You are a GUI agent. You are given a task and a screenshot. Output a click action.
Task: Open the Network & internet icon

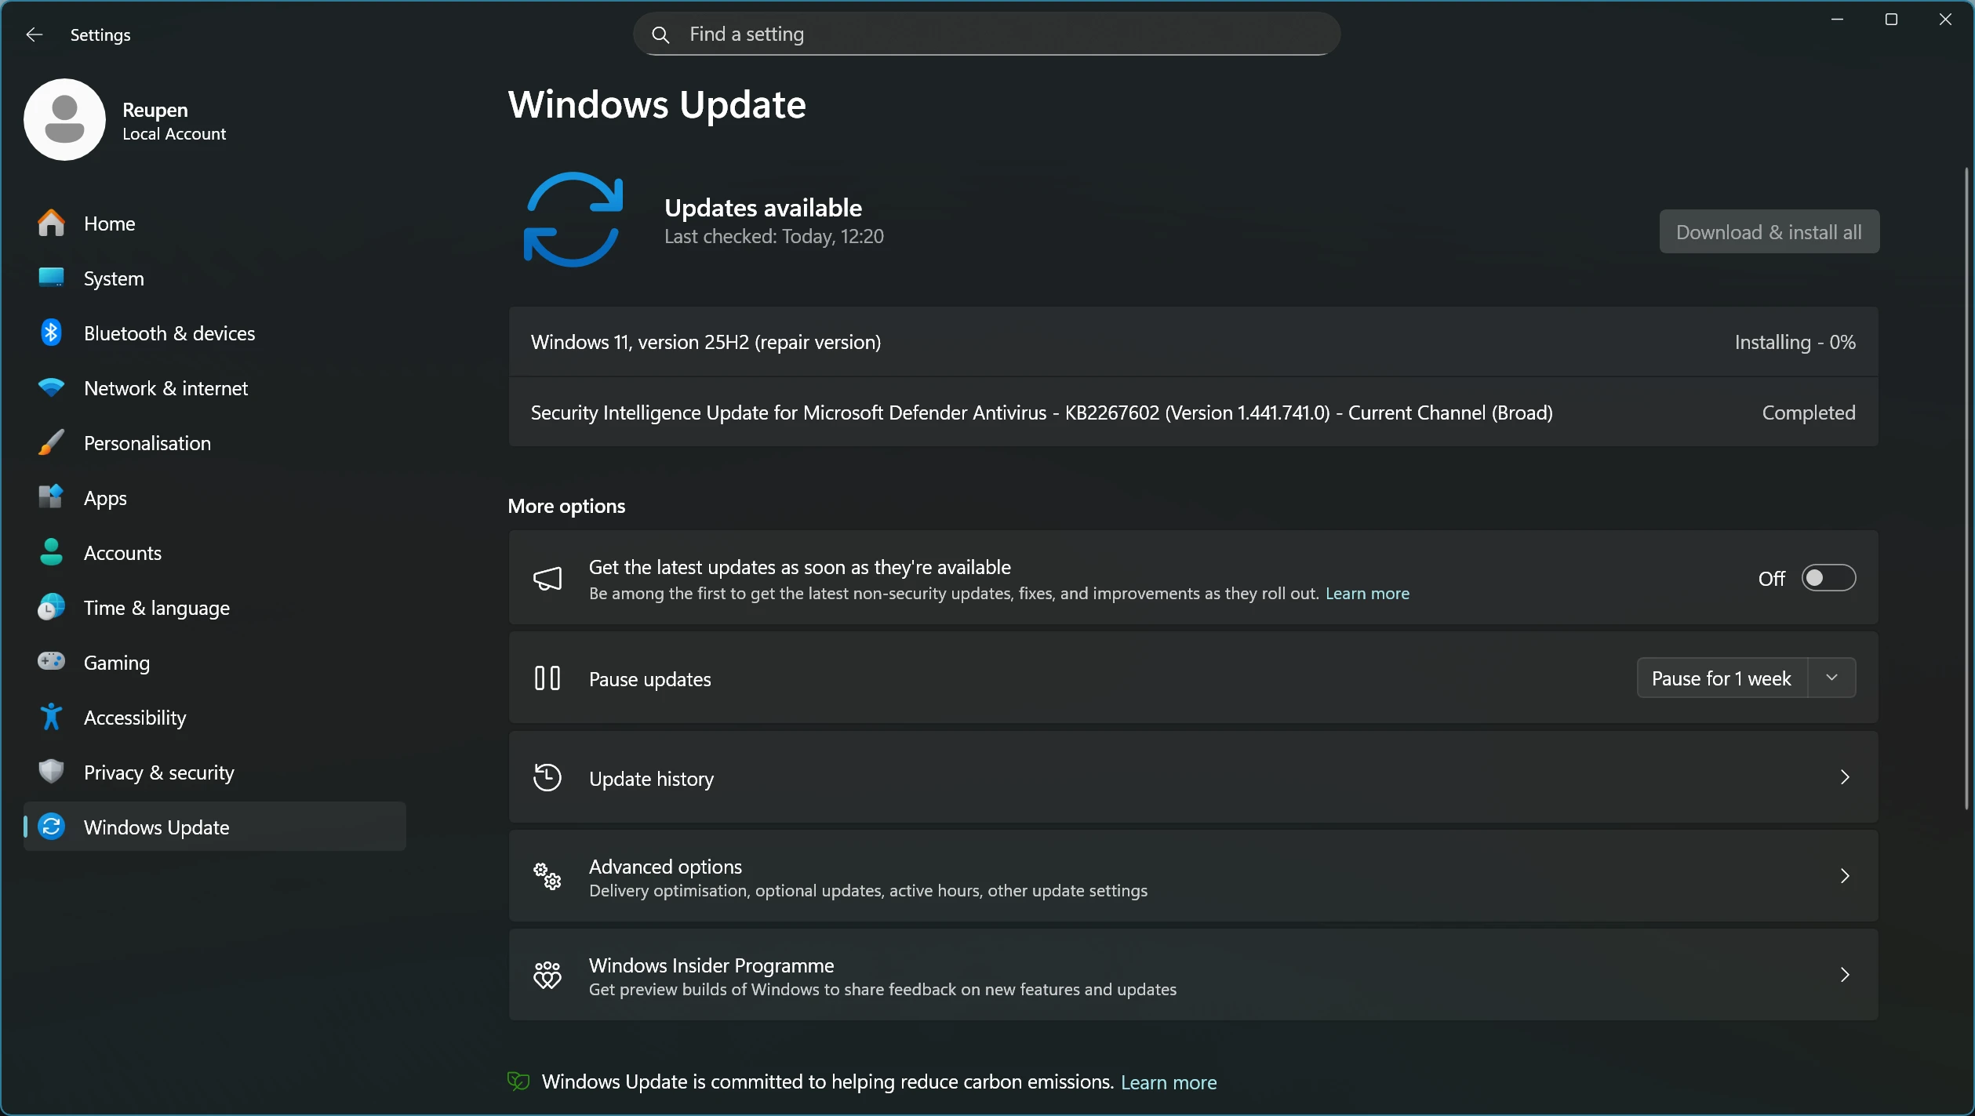(x=49, y=387)
